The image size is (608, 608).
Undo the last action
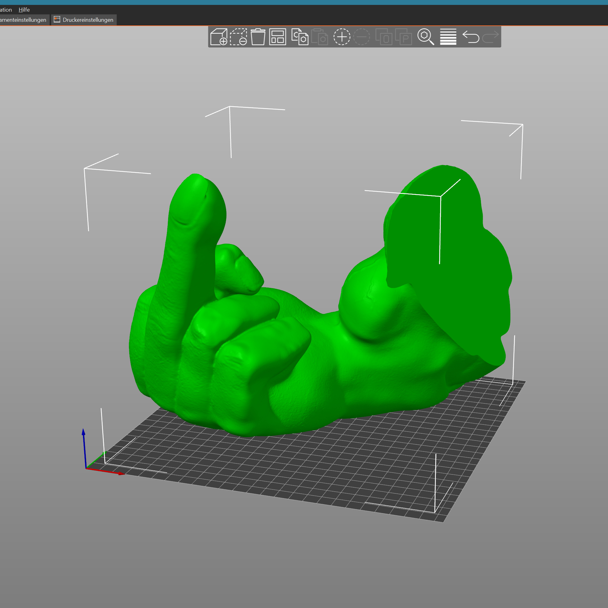click(x=471, y=37)
